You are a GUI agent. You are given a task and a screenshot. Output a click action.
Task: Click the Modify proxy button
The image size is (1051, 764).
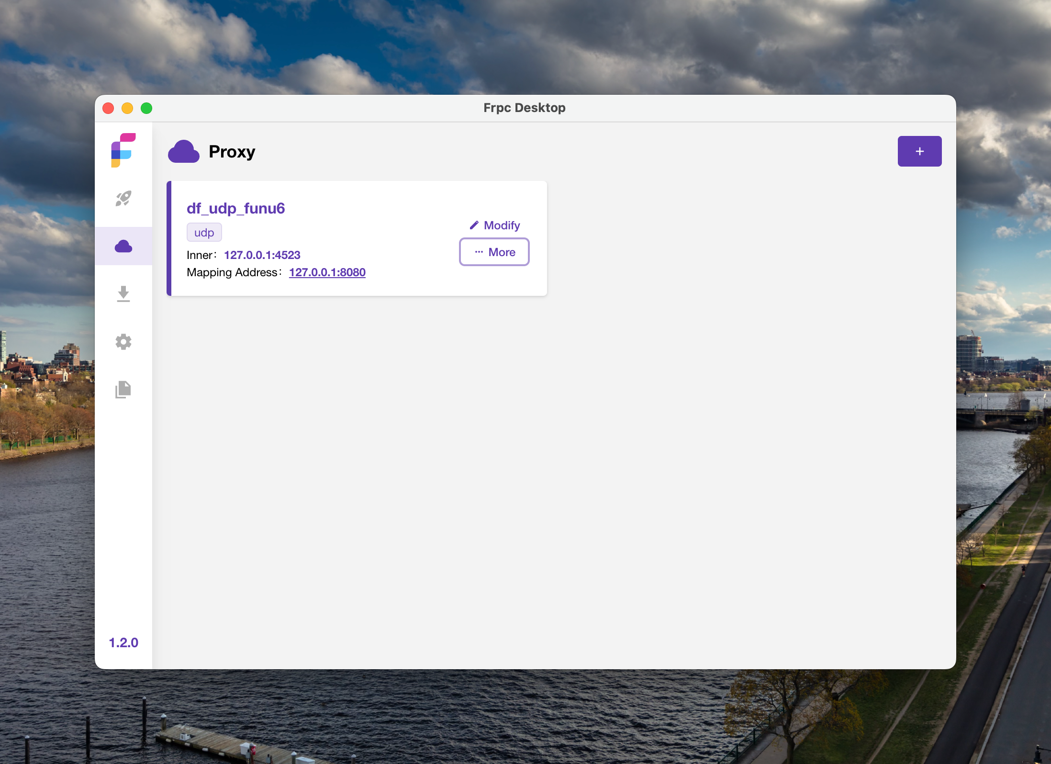click(x=501, y=225)
